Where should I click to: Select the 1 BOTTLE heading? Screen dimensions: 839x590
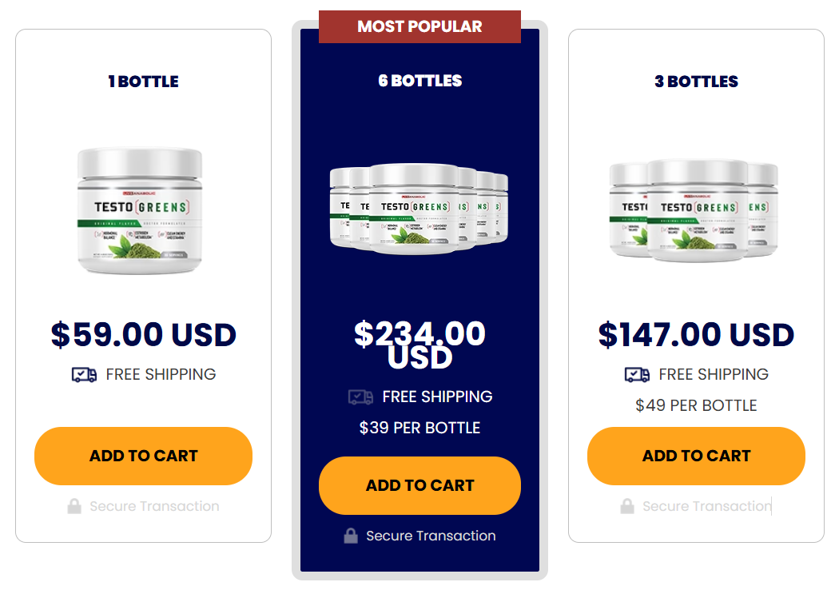pos(142,81)
